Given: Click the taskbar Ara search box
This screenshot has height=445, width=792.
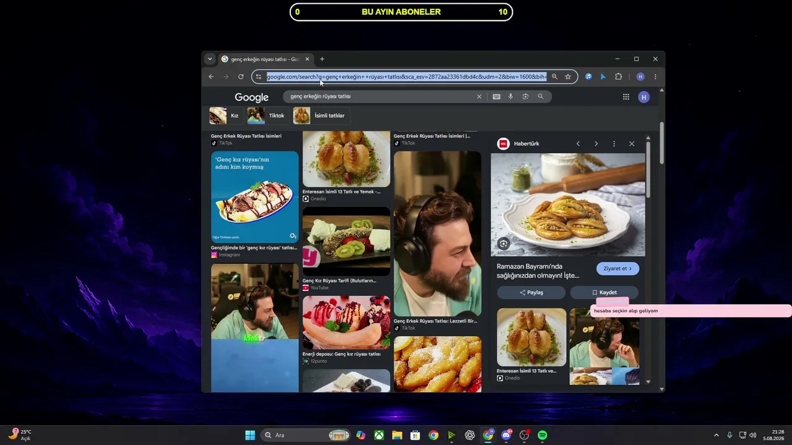Looking at the screenshot, I should point(306,435).
